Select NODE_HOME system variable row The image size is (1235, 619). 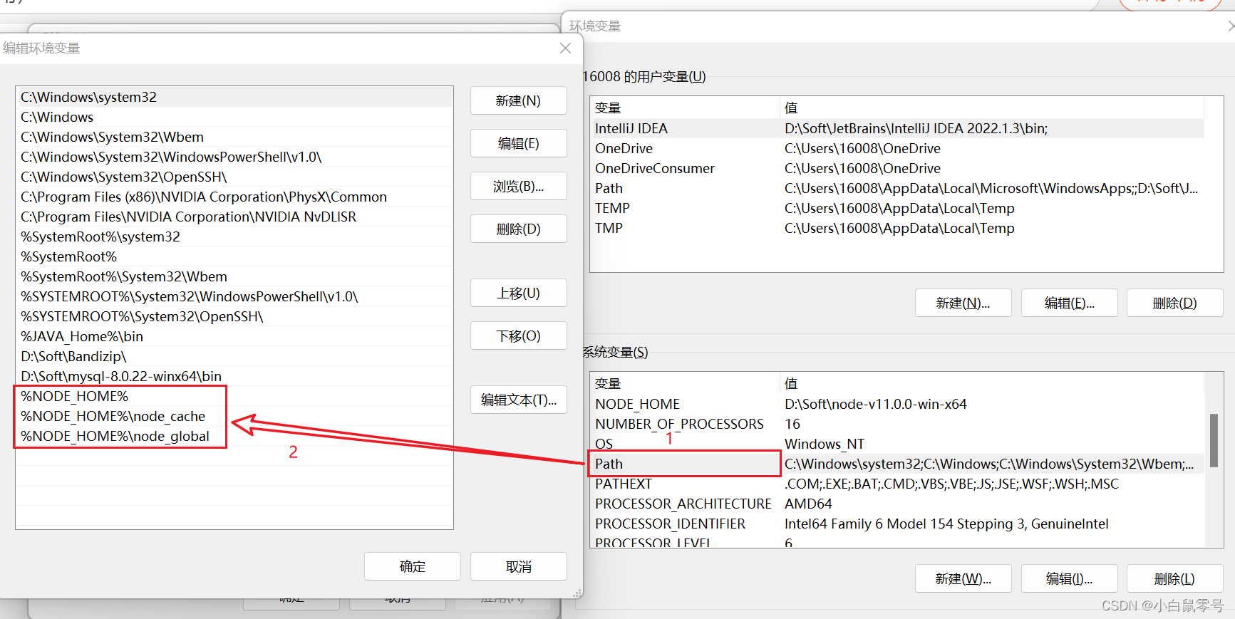coord(898,404)
